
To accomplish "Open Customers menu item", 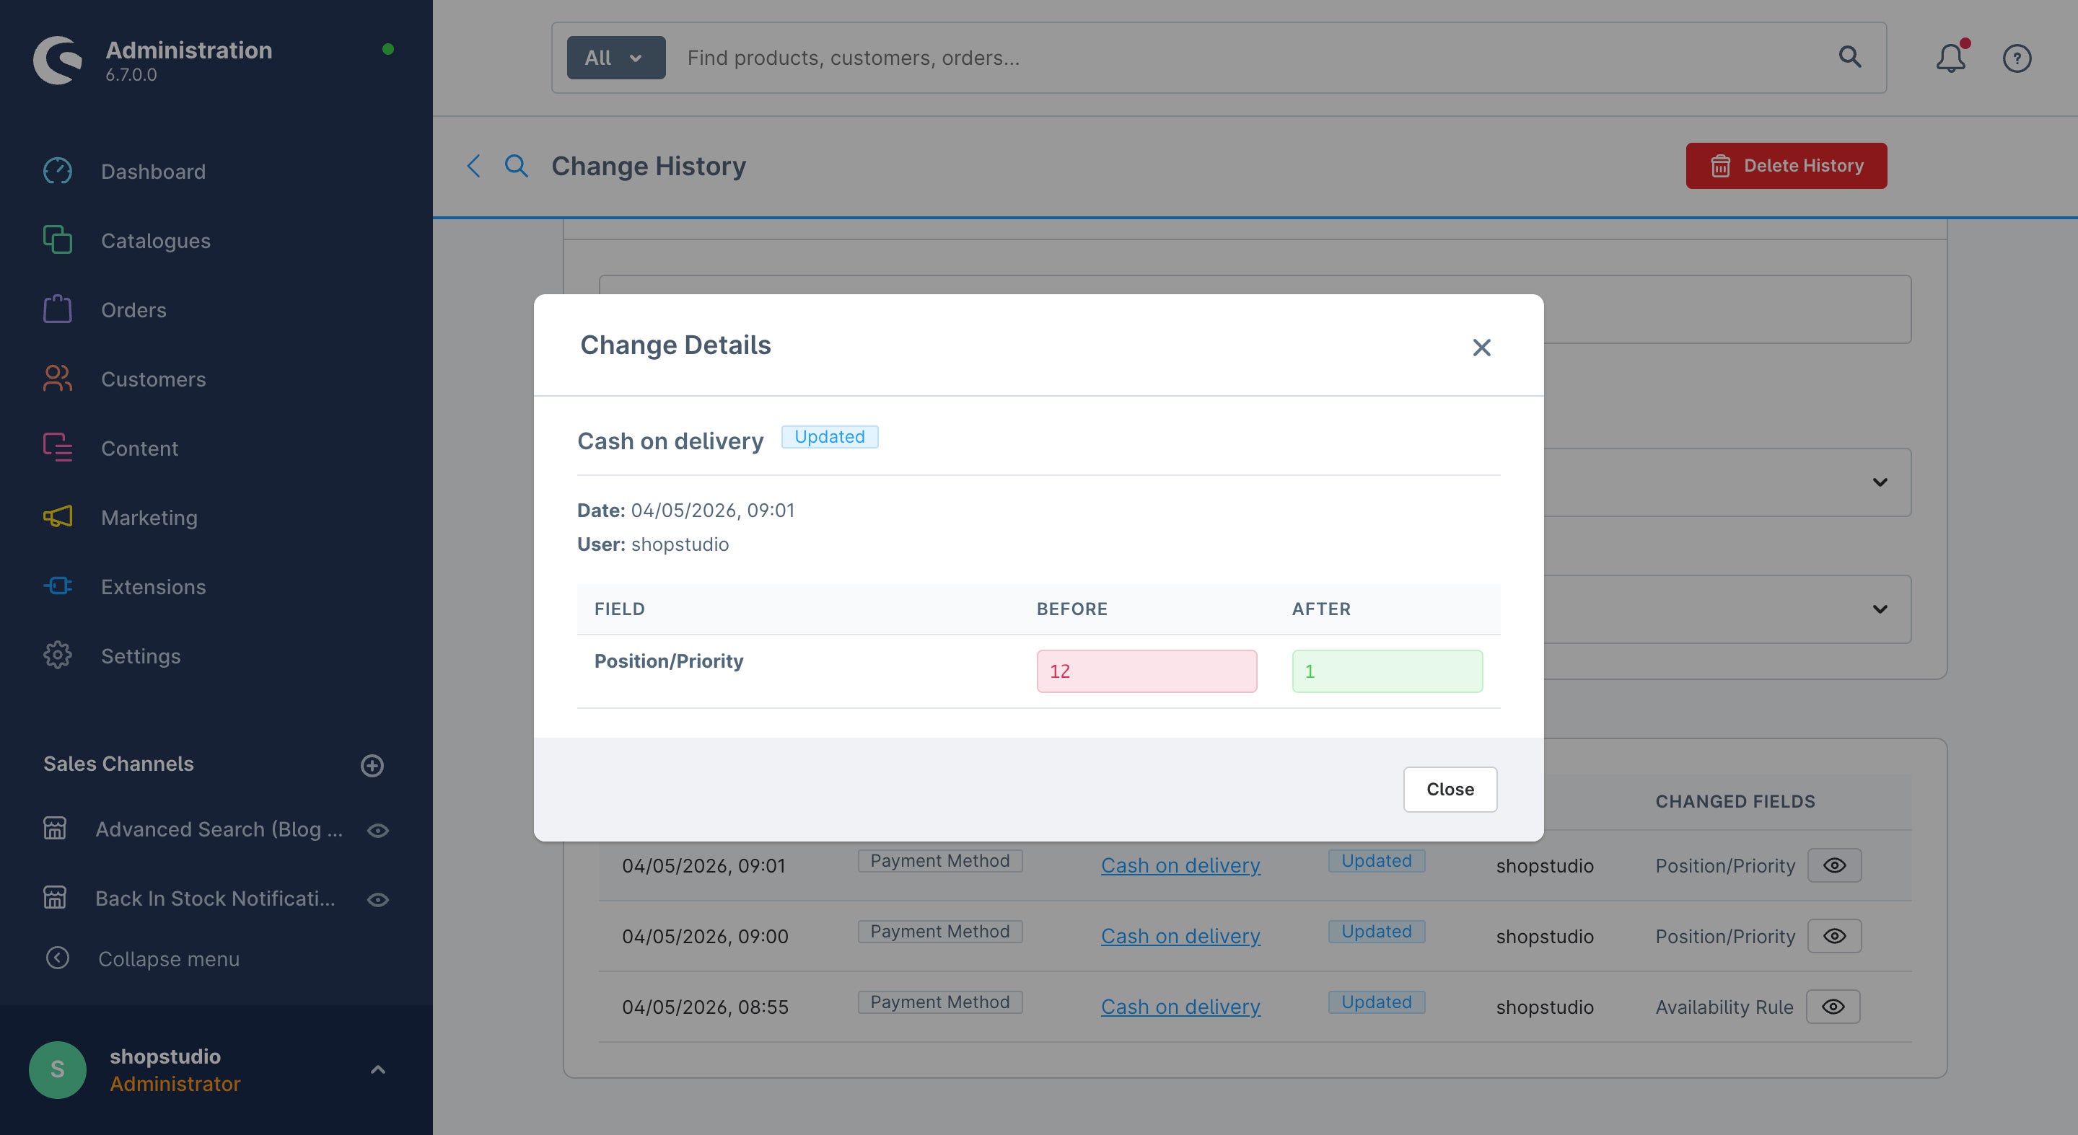I will 153,380.
